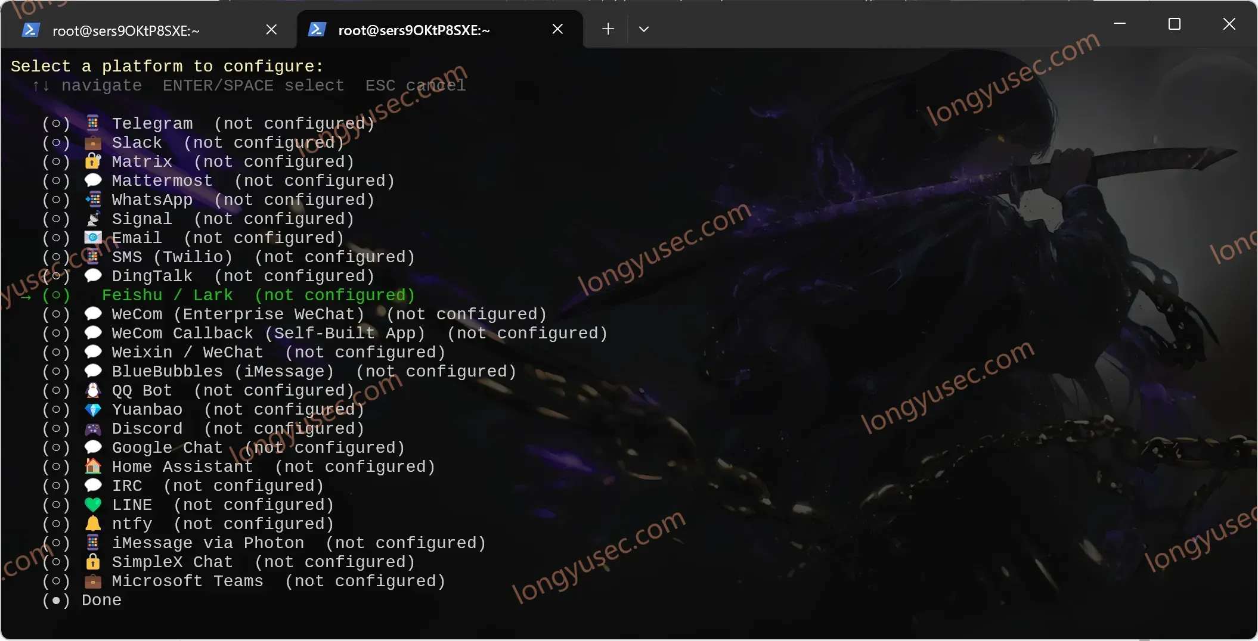
Task: Click the bubble icon beside BlueBubbles (iMessage)
Action: [92, 371]
